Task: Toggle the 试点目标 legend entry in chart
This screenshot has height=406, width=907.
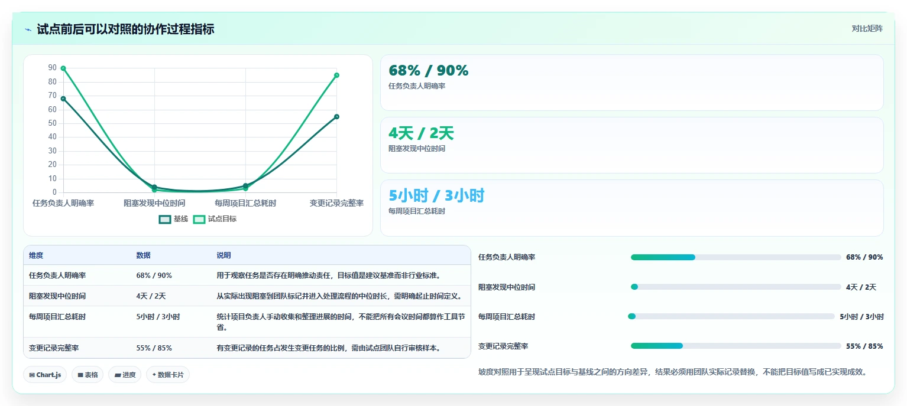Action: (x=215, y=219)
